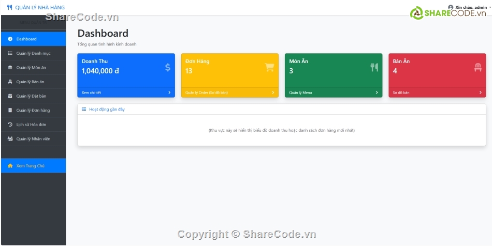Click the calendar icon beside Quản lý Đặt bàn

(x=10, y=96)
